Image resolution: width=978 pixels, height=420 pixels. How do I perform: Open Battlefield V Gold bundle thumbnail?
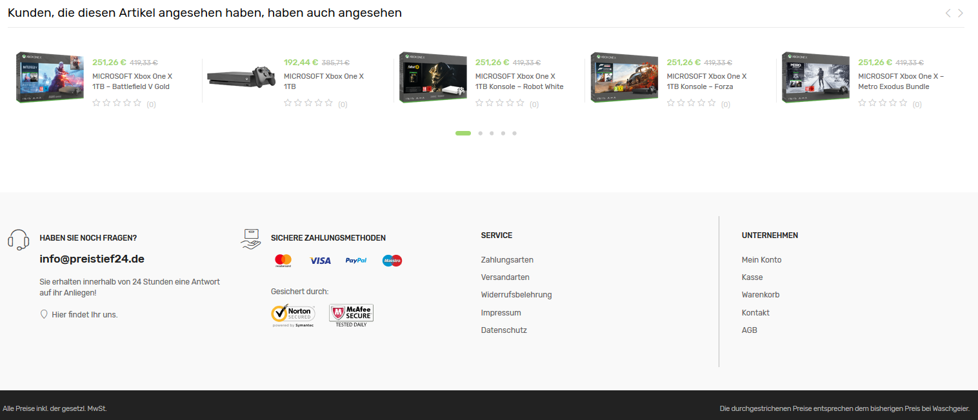coord(50,77)
